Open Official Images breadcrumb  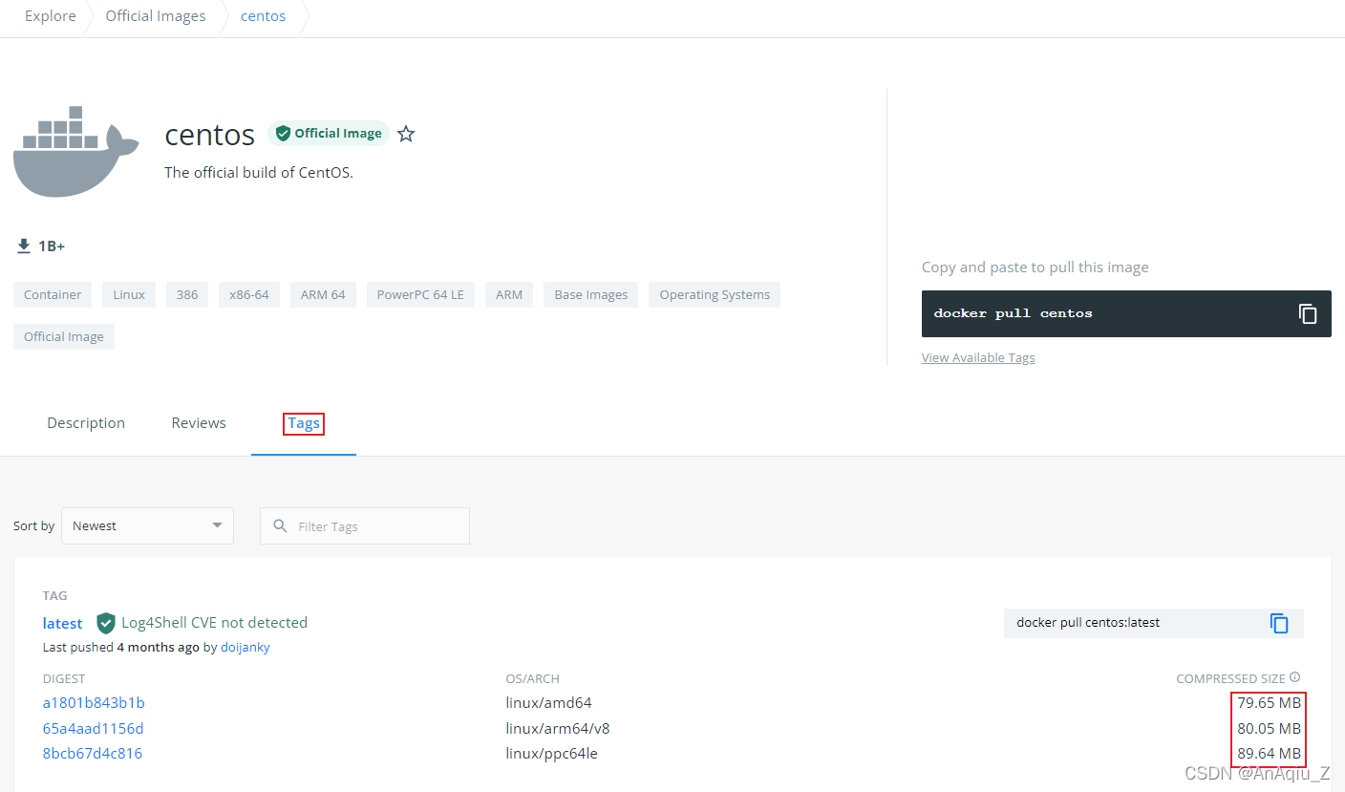pyautogui.click(x=156, y=16)
